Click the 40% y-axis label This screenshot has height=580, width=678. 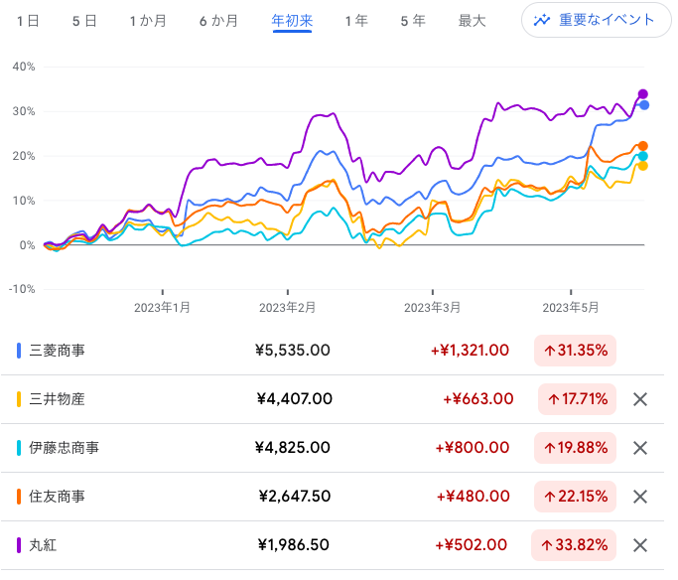point(24,67)
